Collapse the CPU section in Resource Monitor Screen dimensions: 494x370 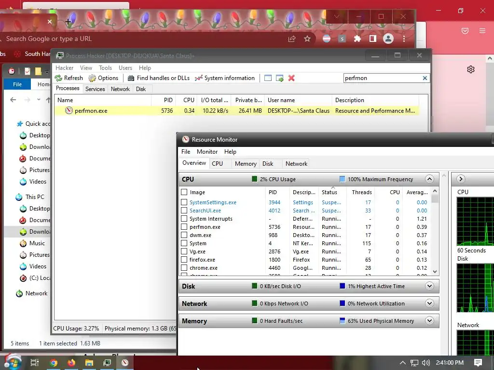(x=429, y=179)
